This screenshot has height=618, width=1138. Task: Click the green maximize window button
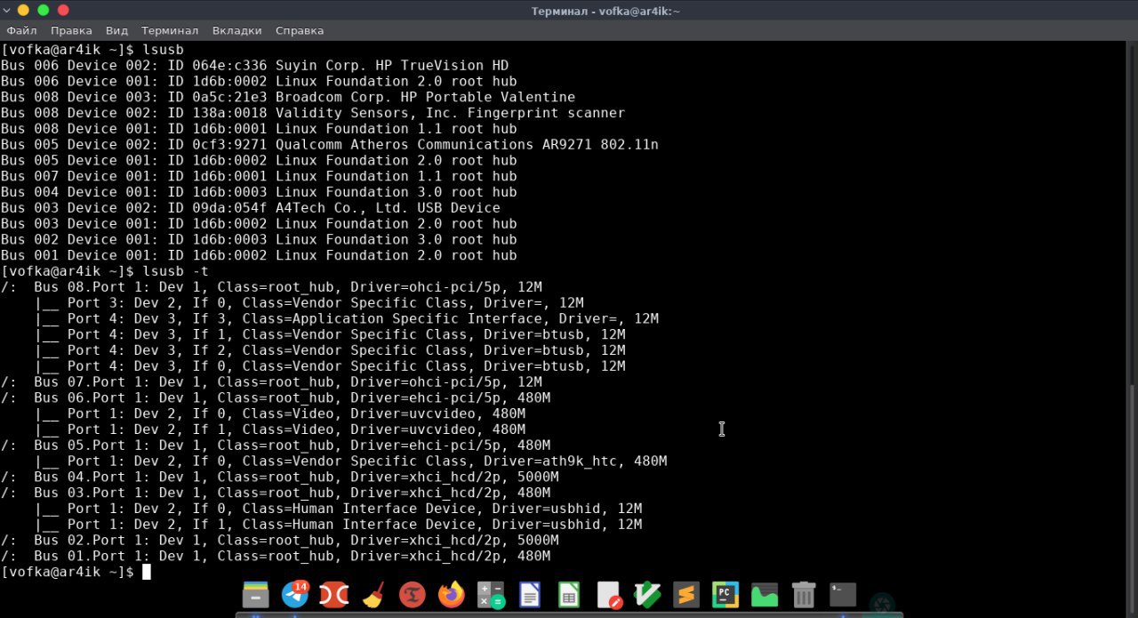[43, 10]
